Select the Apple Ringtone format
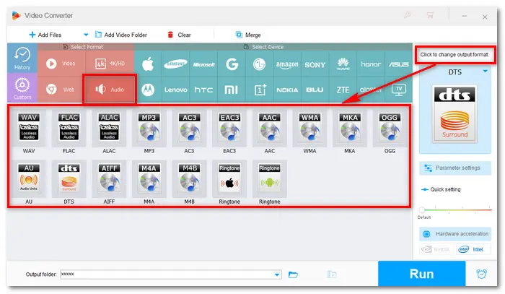505x294 pixels. coord(229,178)
